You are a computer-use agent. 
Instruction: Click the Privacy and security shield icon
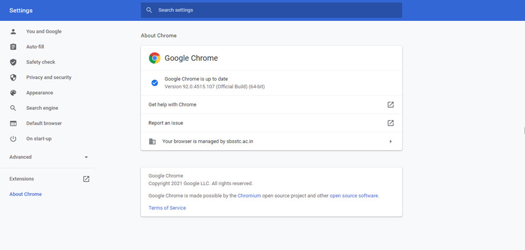[x=13, y=77]
